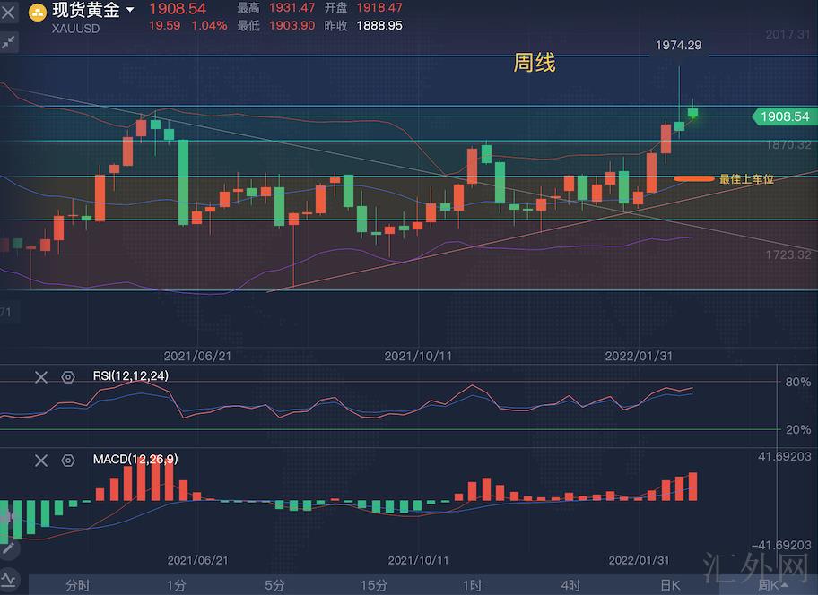The width and height of the screenshot is (818, 595).
Task: Click the 20% RSI level label
Action: tap(798, 429)
